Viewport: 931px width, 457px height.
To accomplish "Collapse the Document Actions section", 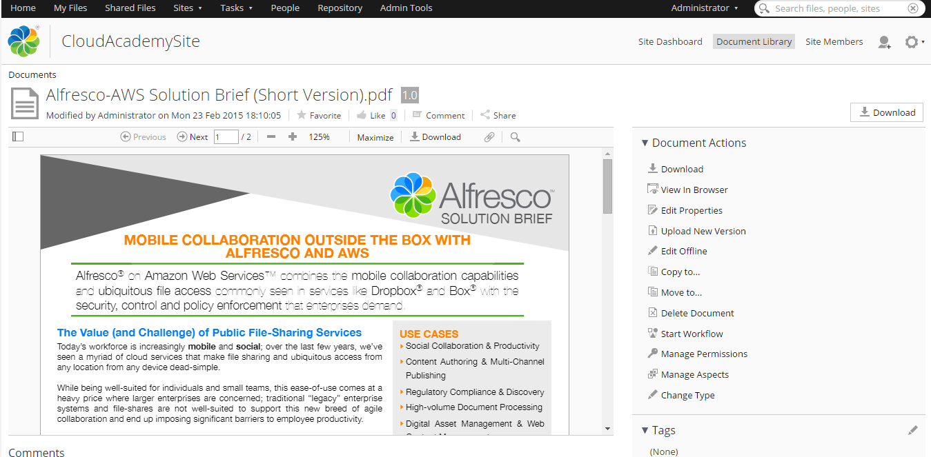I will 645,143.
